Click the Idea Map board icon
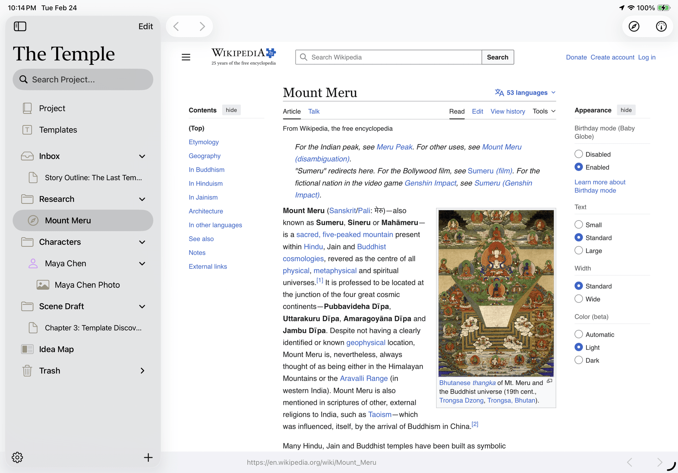The width and height of the screenshot is (678, 473). [x=27, y=349]
